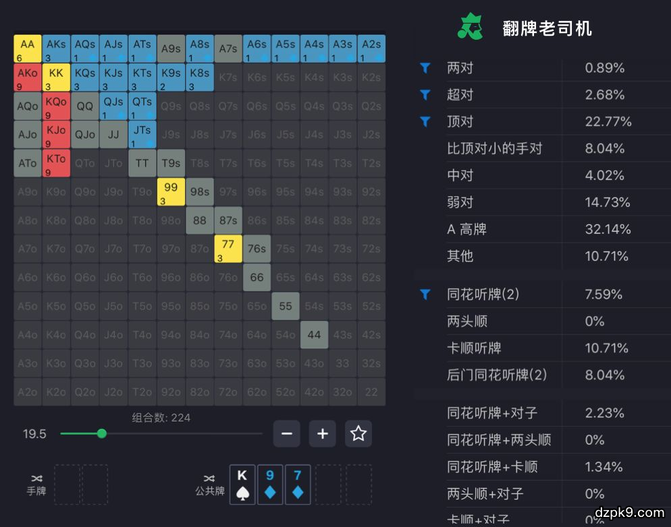This screenshot has height=527, width=671.
Task: Click the filter icon beside 两对
Action: pos(425,68)
